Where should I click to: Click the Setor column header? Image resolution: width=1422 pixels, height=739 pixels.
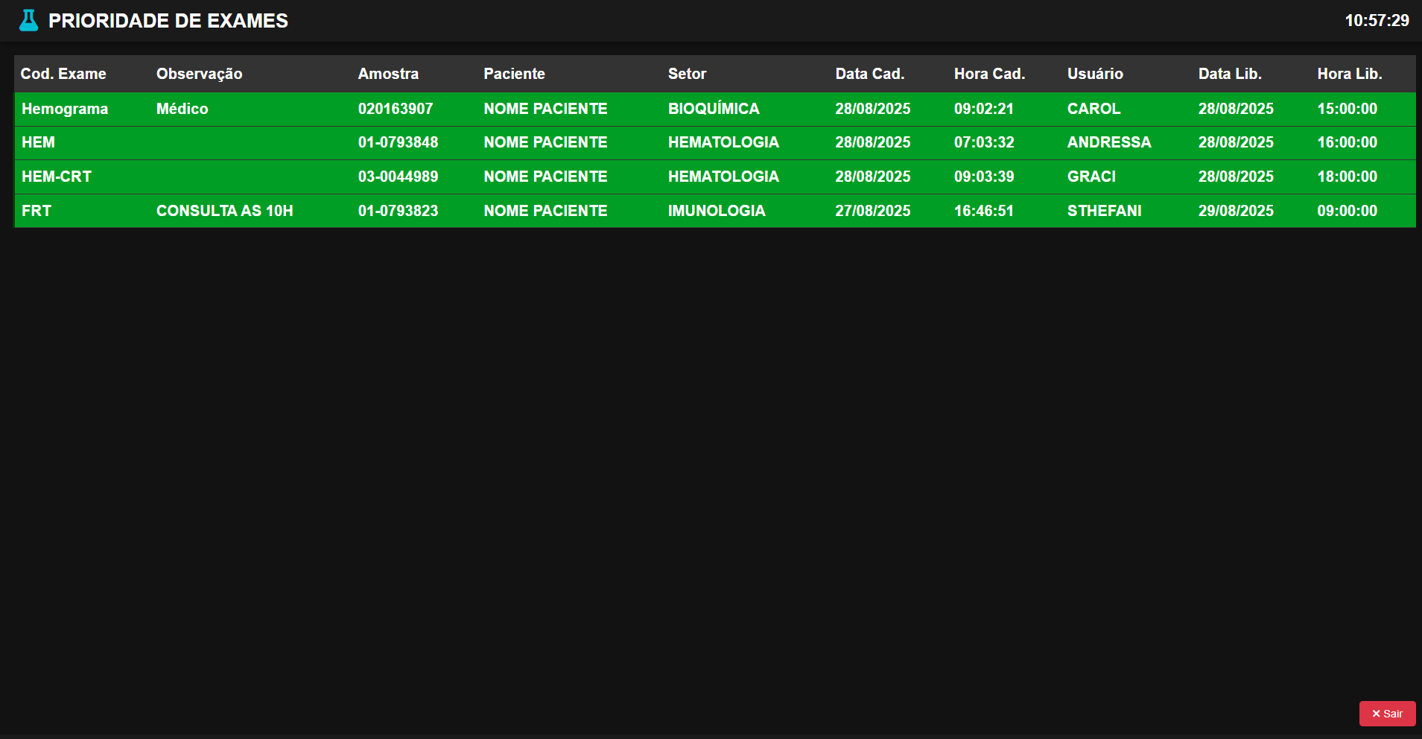[x=687, y=74]
